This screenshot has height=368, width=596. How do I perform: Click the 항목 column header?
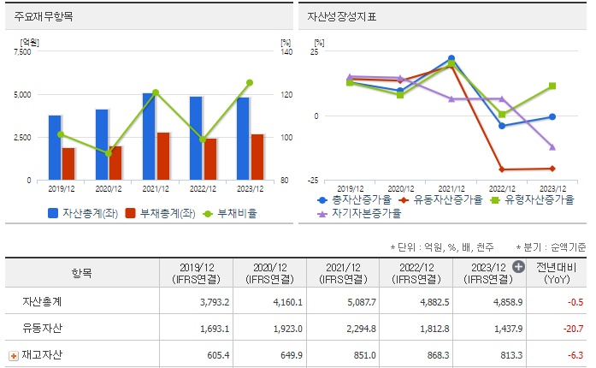pos(82,273)
